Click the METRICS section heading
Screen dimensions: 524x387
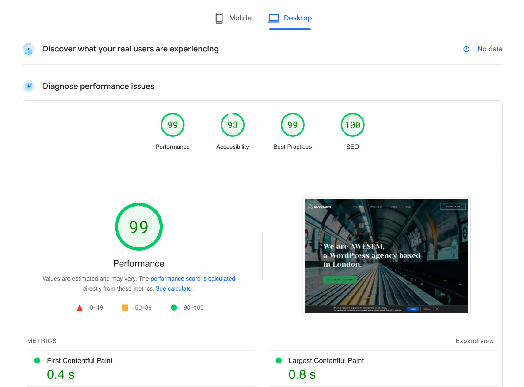click(42, 341)
